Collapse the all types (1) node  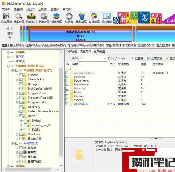13,143
